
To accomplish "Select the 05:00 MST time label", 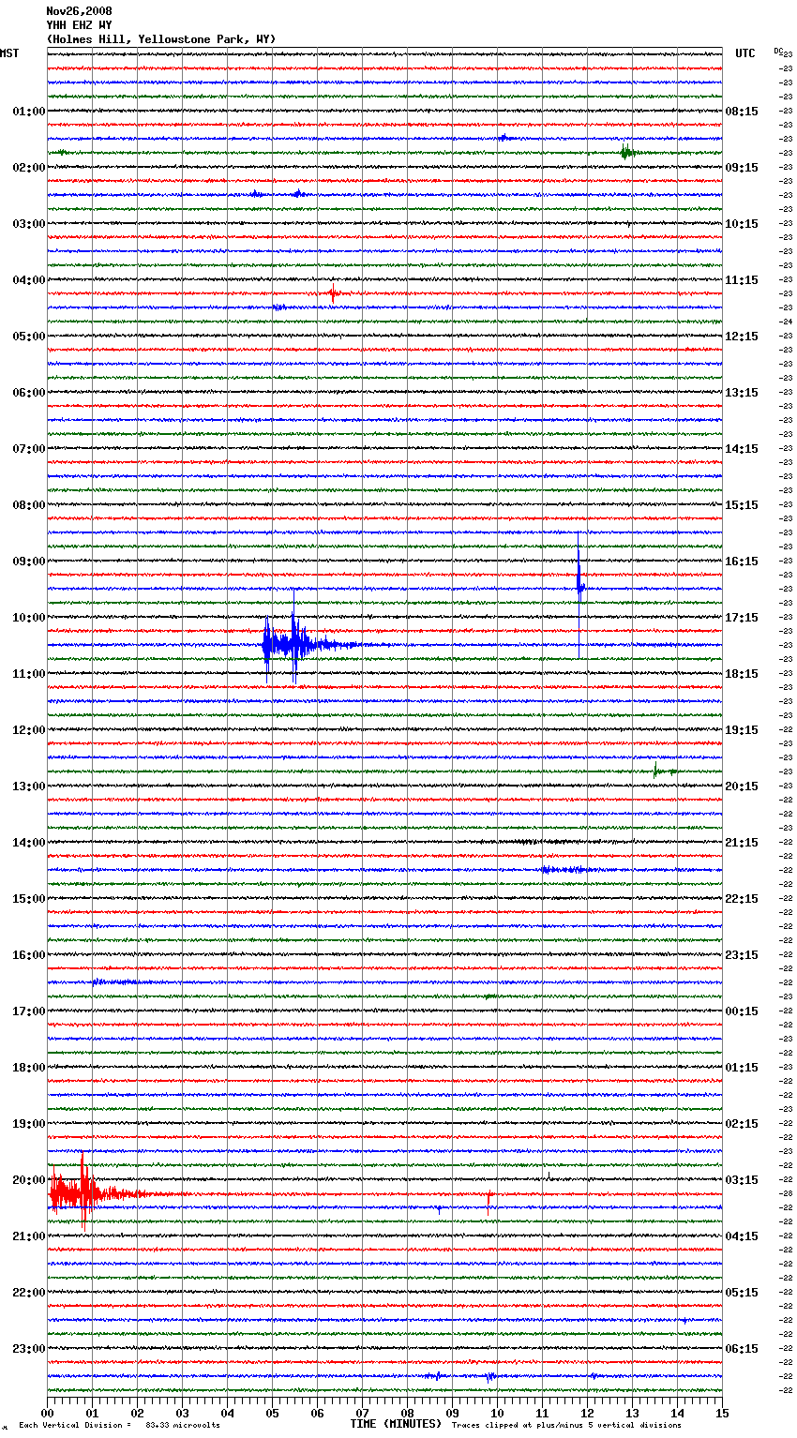I will 29,337.
